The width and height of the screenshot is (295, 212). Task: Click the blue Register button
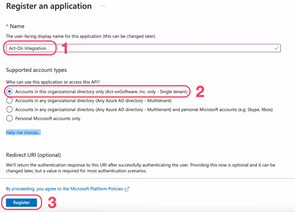tap(21, 203)
